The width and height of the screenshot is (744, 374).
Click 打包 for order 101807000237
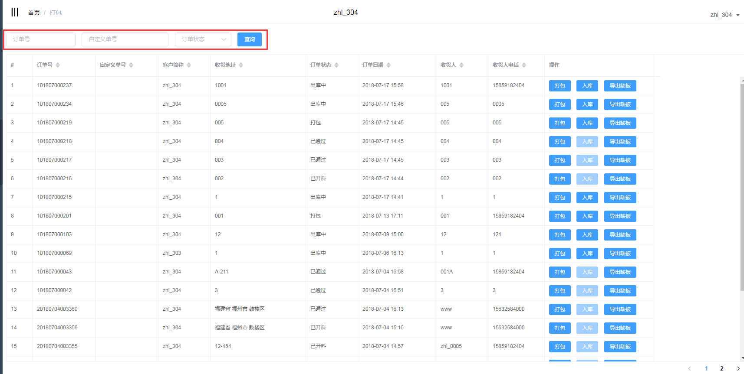click(x=560, y=86)
